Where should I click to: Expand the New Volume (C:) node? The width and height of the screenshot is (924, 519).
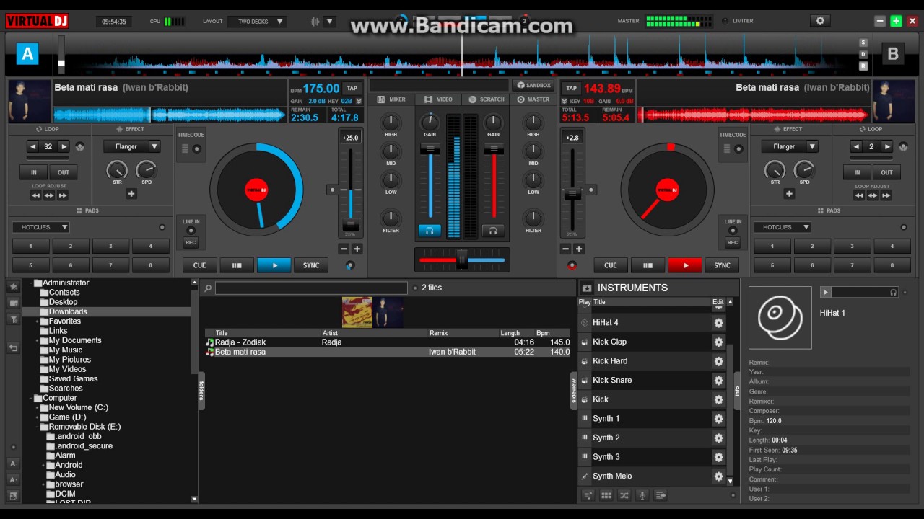[38, 408]
